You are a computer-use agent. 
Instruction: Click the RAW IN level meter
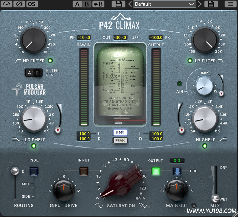pos(84,87)
